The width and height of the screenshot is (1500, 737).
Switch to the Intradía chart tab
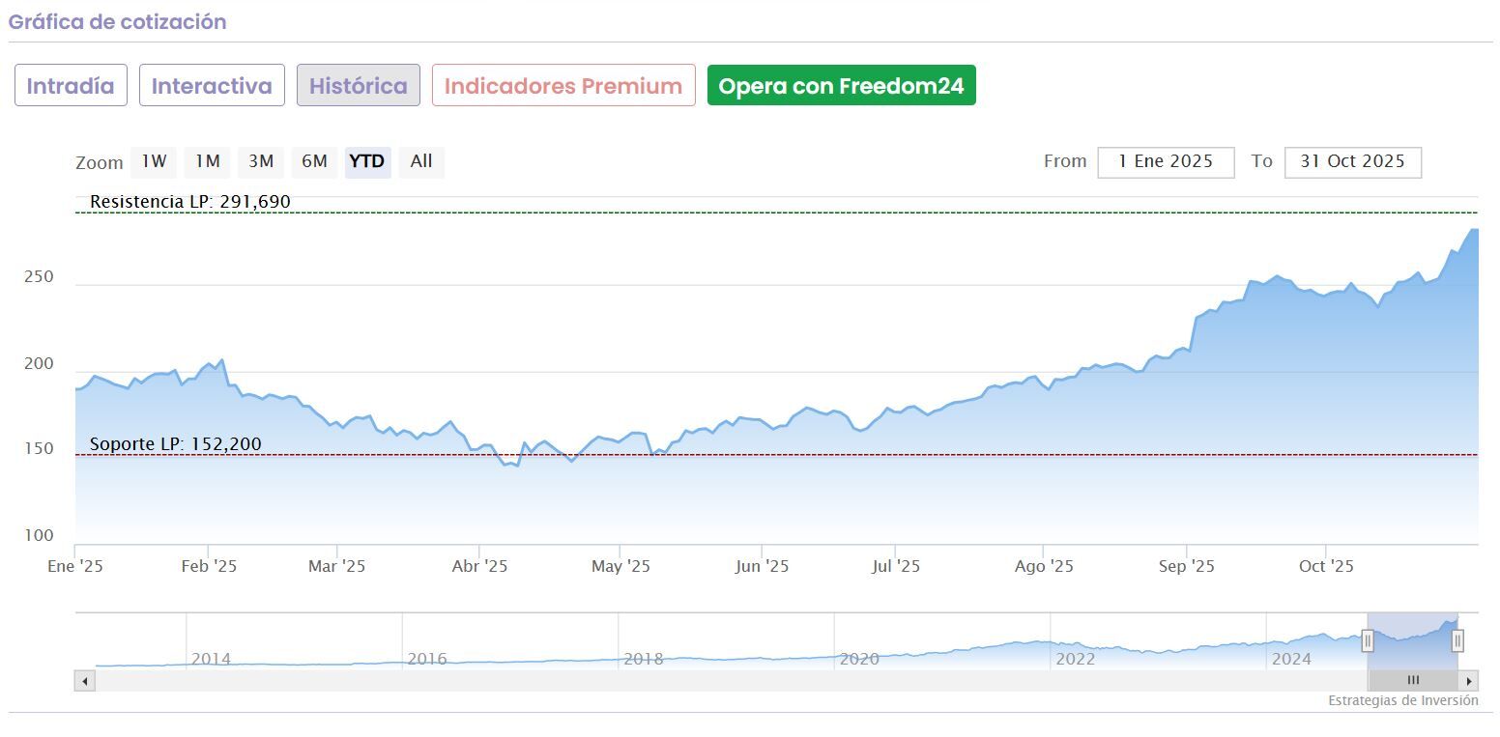[x=71, y=86]
